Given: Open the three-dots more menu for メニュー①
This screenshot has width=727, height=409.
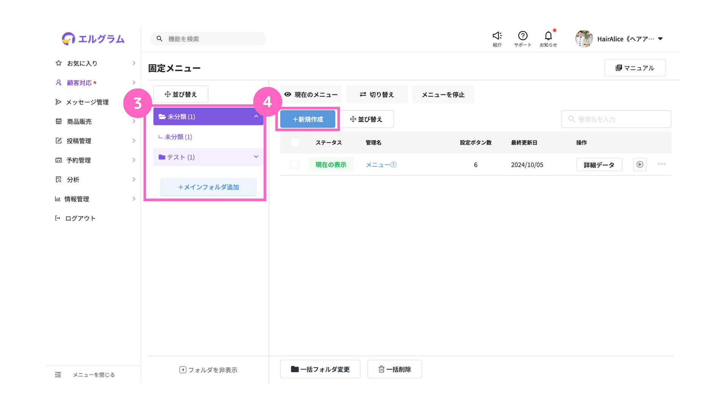Looking at the screenshot, I should pos(662,164).
